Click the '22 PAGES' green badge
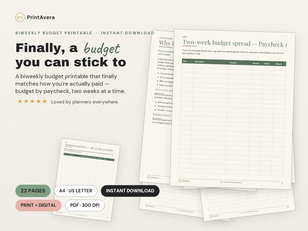 coord(33,191)
